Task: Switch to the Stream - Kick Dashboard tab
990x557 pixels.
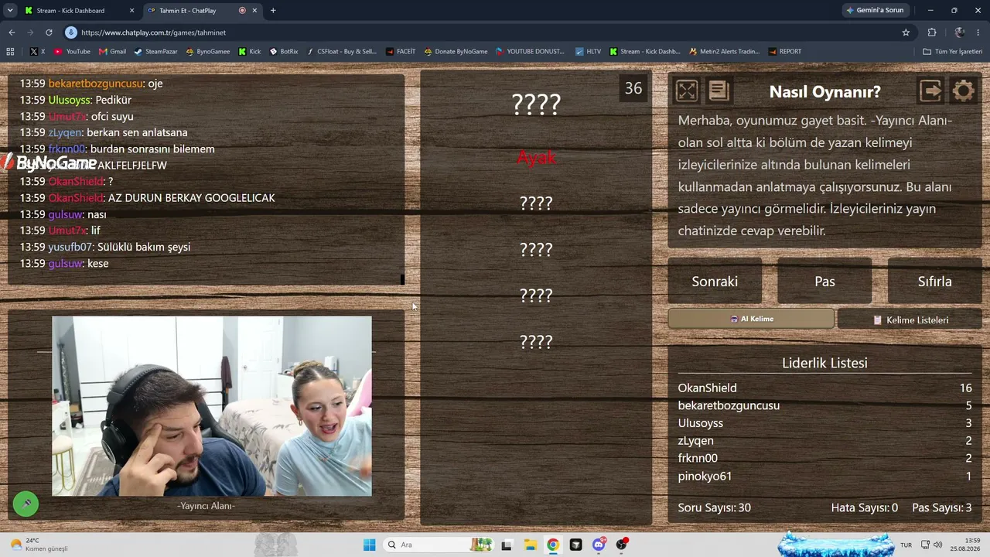Action: pos(77,11)
